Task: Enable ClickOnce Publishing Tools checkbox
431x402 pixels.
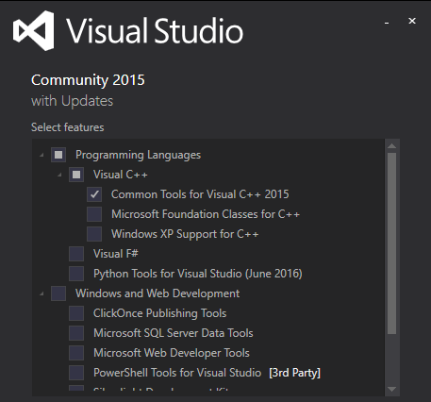Action: pos(76,313)
